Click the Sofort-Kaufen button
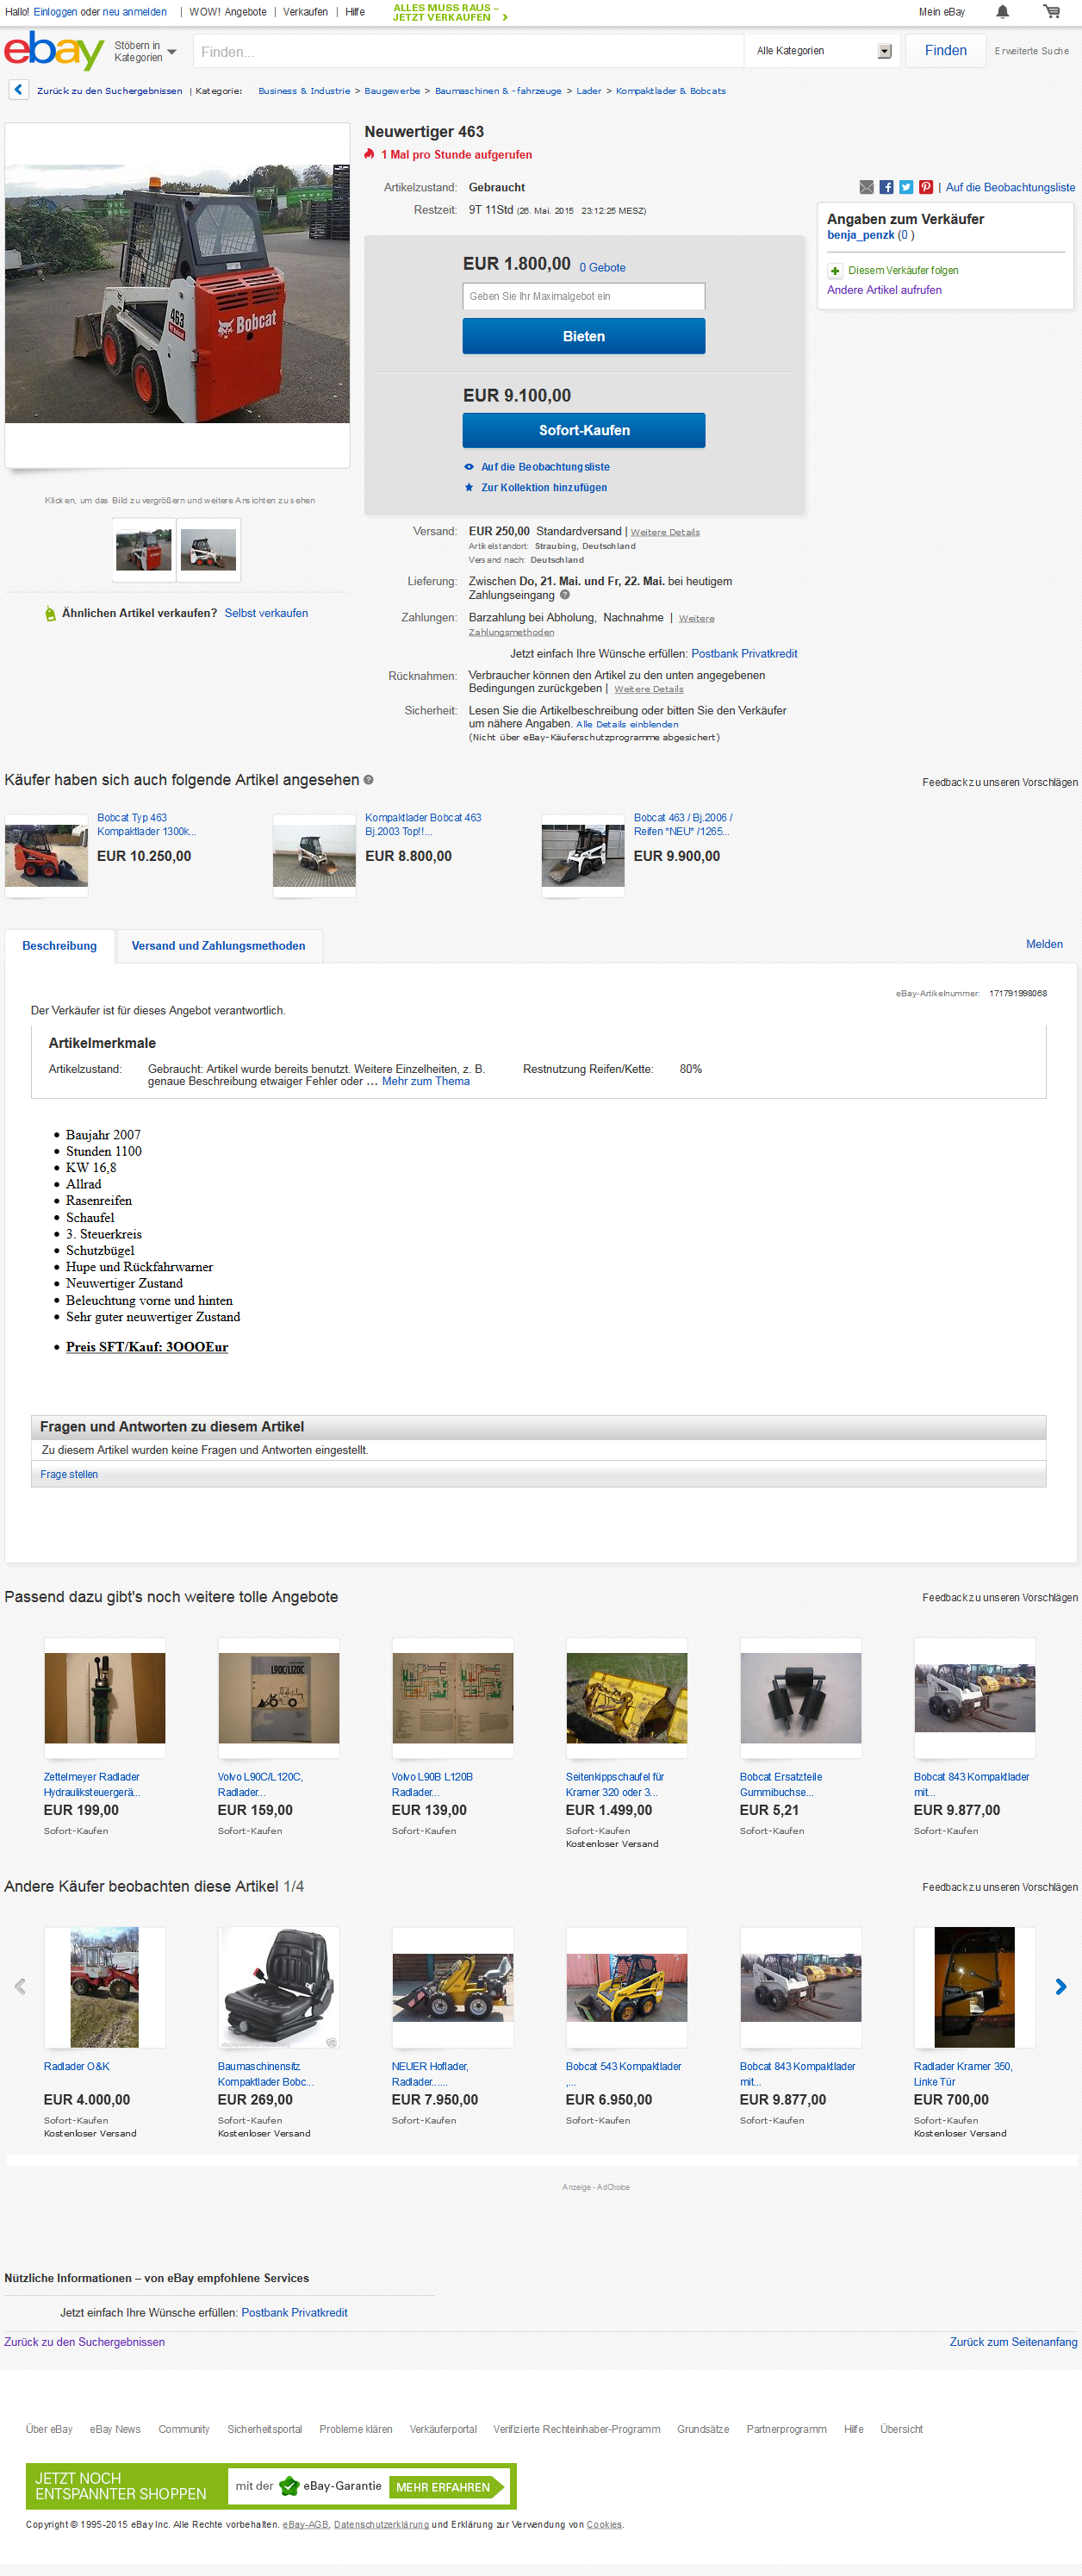The height and width of the screenshot is (2576, 1082). tap(583, 430)
